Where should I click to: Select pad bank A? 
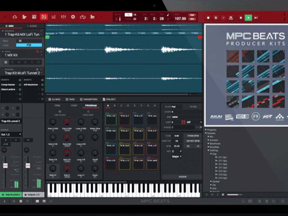click(x=108, y=105)
